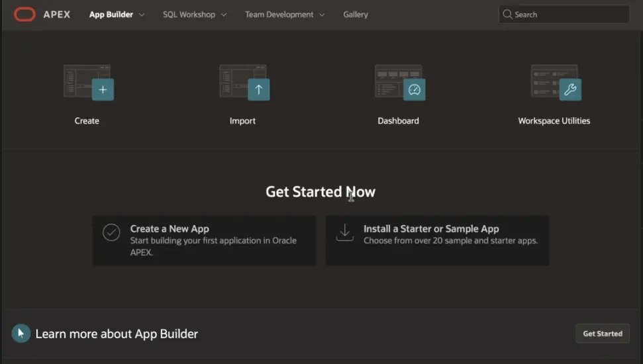Click the checkmark circle beside Create a New App
Screen dimensions: 643x364
pos(111,232)
